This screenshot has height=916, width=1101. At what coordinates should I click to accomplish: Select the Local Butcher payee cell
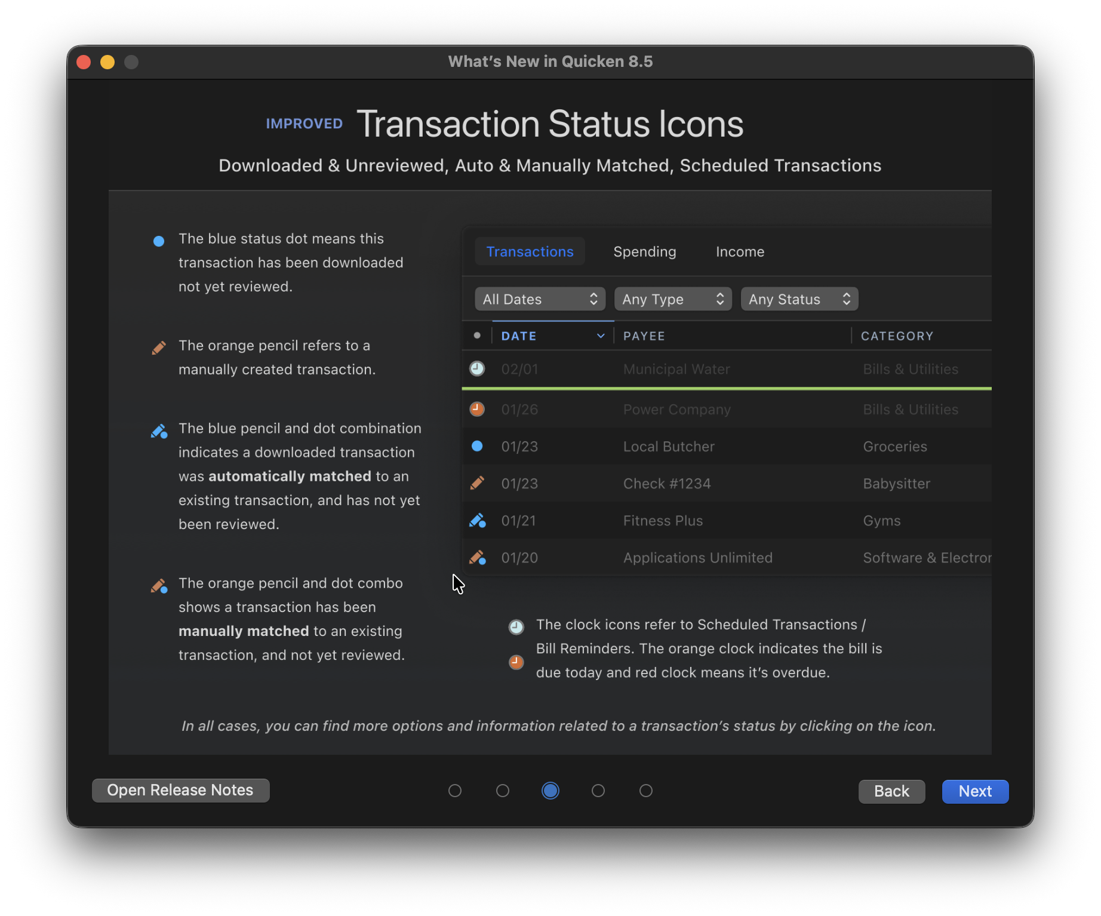click(669, 447)
